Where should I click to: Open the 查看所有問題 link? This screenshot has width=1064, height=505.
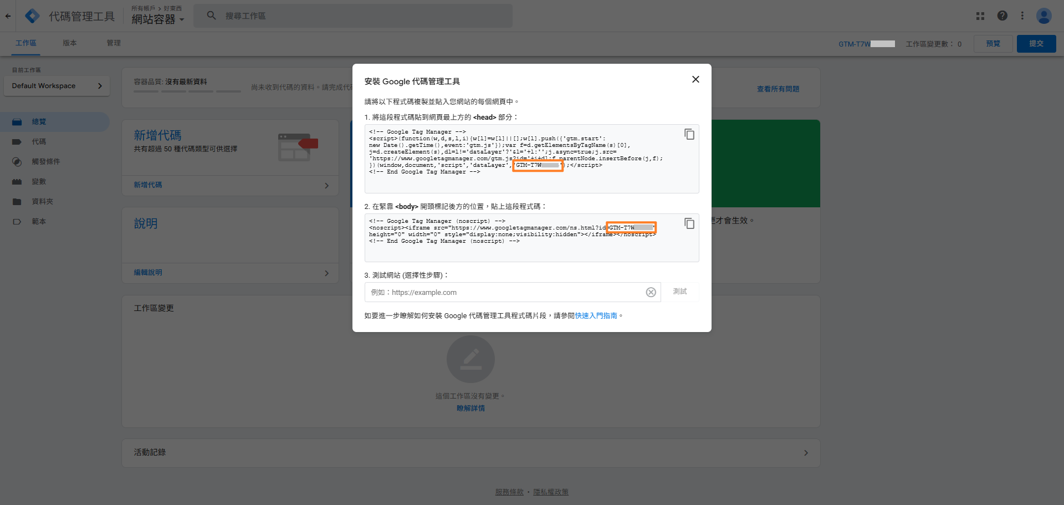(778, 89)
